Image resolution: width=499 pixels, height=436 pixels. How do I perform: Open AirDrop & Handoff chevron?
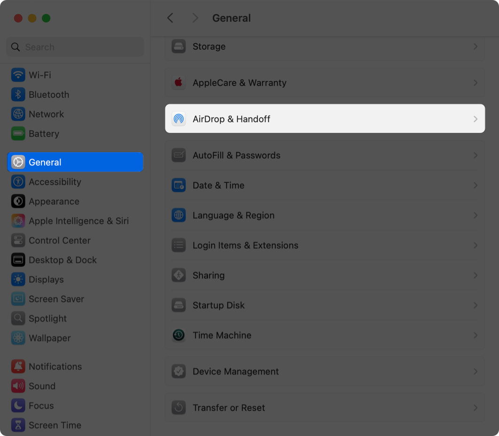[476, 119]
